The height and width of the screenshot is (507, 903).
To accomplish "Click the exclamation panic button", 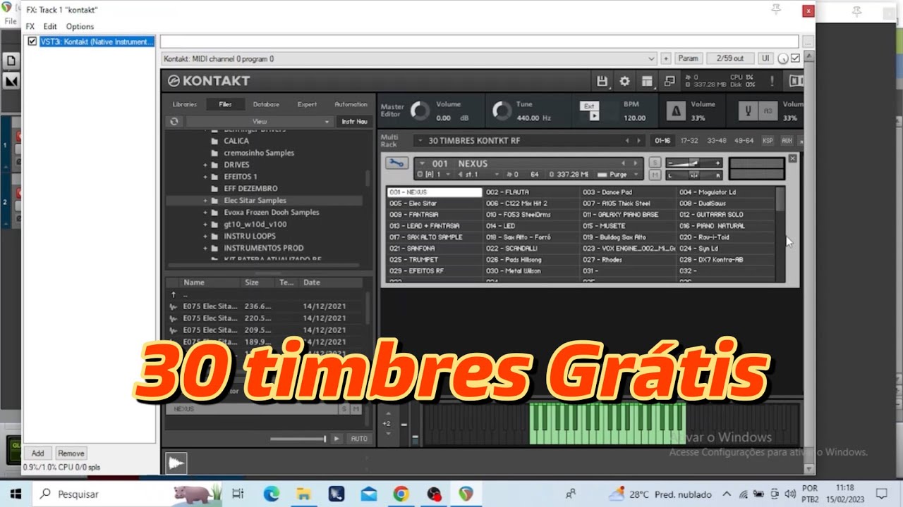I will (772, 81).
